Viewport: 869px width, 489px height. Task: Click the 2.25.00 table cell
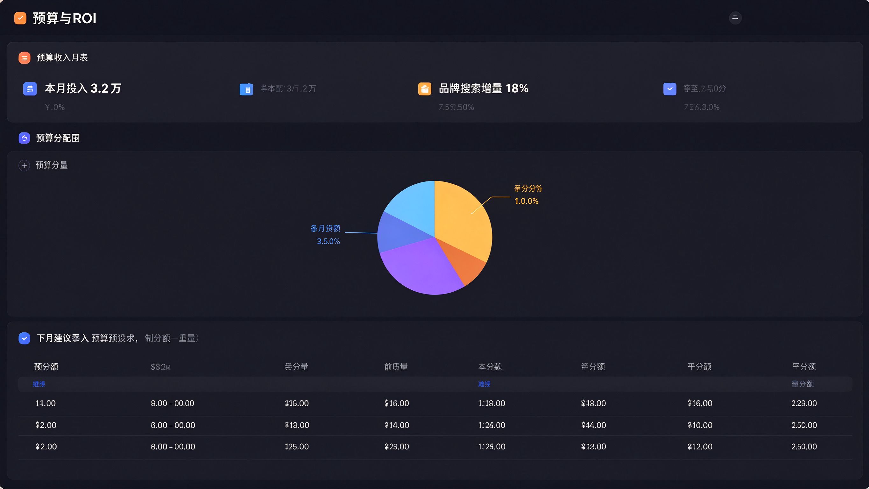click(804, 403)
